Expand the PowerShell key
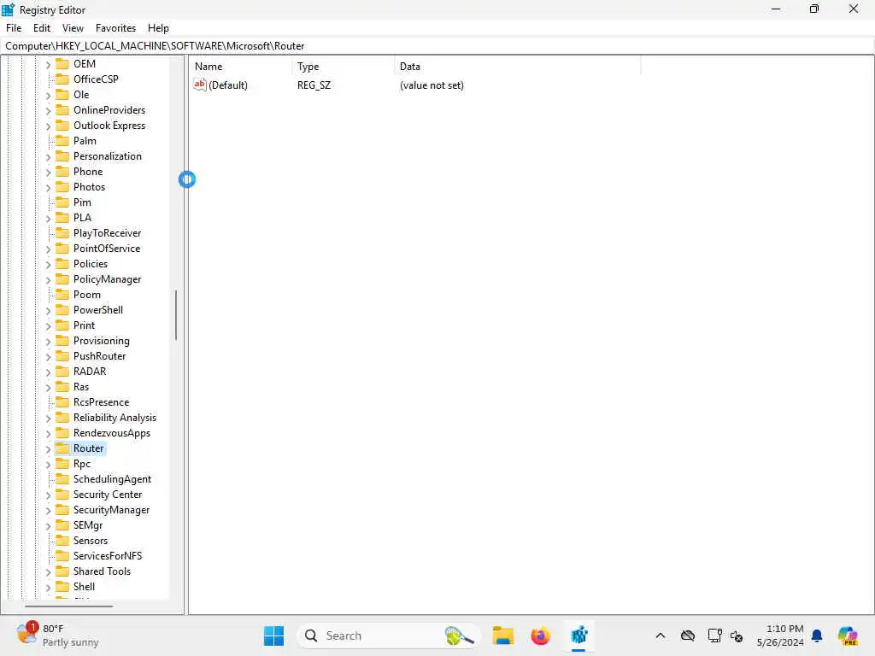Viewport: 875px width, 656px height. 48,311
